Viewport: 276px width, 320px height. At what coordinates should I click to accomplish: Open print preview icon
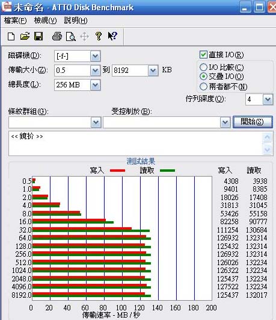[71, 37]
